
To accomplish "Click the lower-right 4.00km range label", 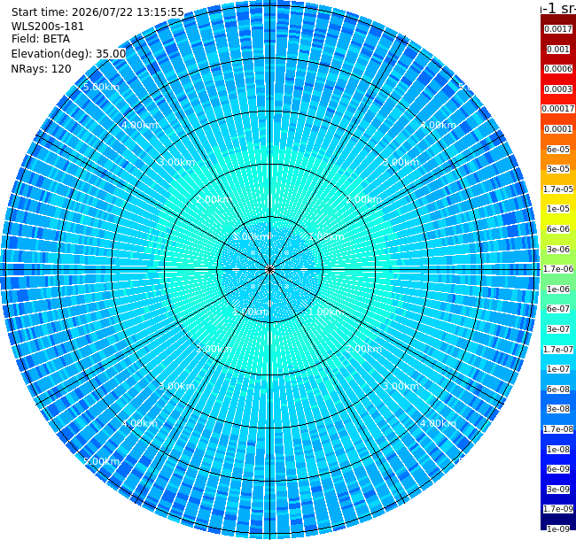I will tap(439, 423).
